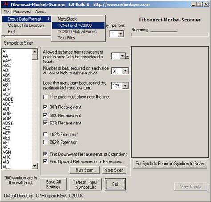Select symbol ABI in list
211x202 pixels.
coord(6,70)
